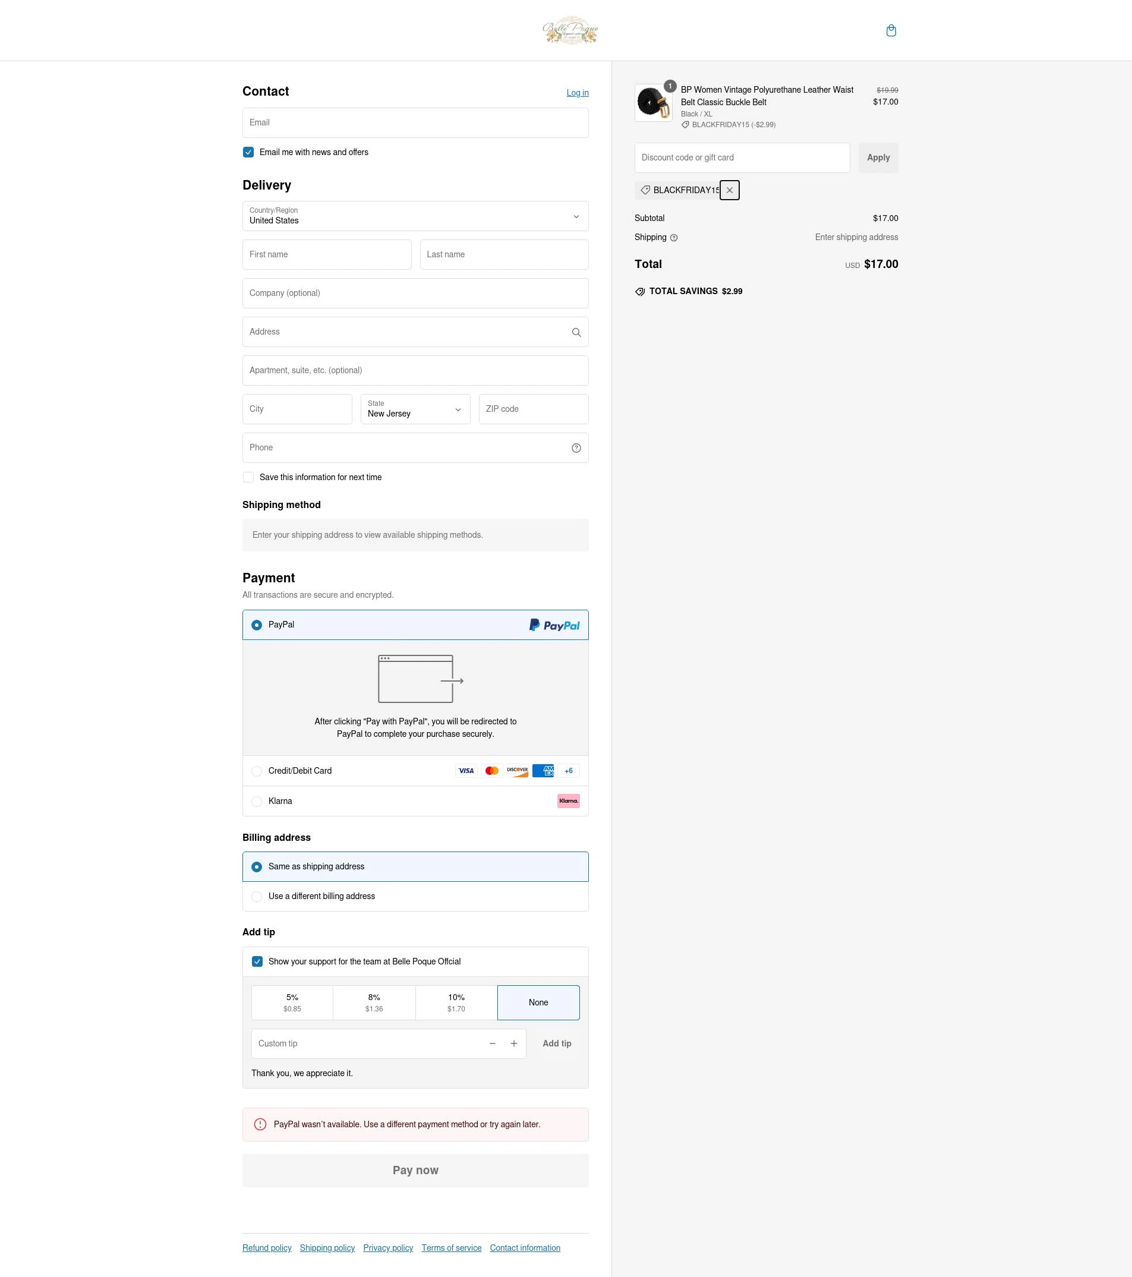Click the Visa card icon
Screen dimensions: 1132x1277
tap(466, 771)
